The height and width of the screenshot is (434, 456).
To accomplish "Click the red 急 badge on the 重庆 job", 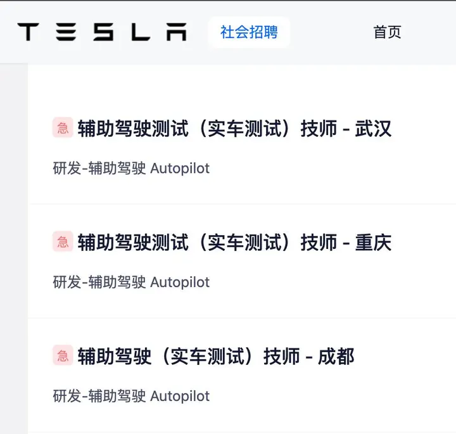I will (63, 242).
